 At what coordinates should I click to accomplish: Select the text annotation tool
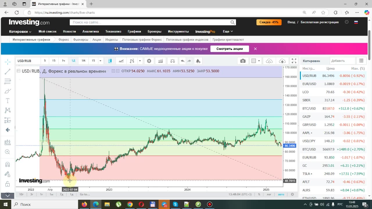coord(8,101)
